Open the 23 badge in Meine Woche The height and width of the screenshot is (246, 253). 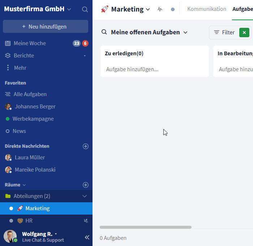tap(77, 43)
